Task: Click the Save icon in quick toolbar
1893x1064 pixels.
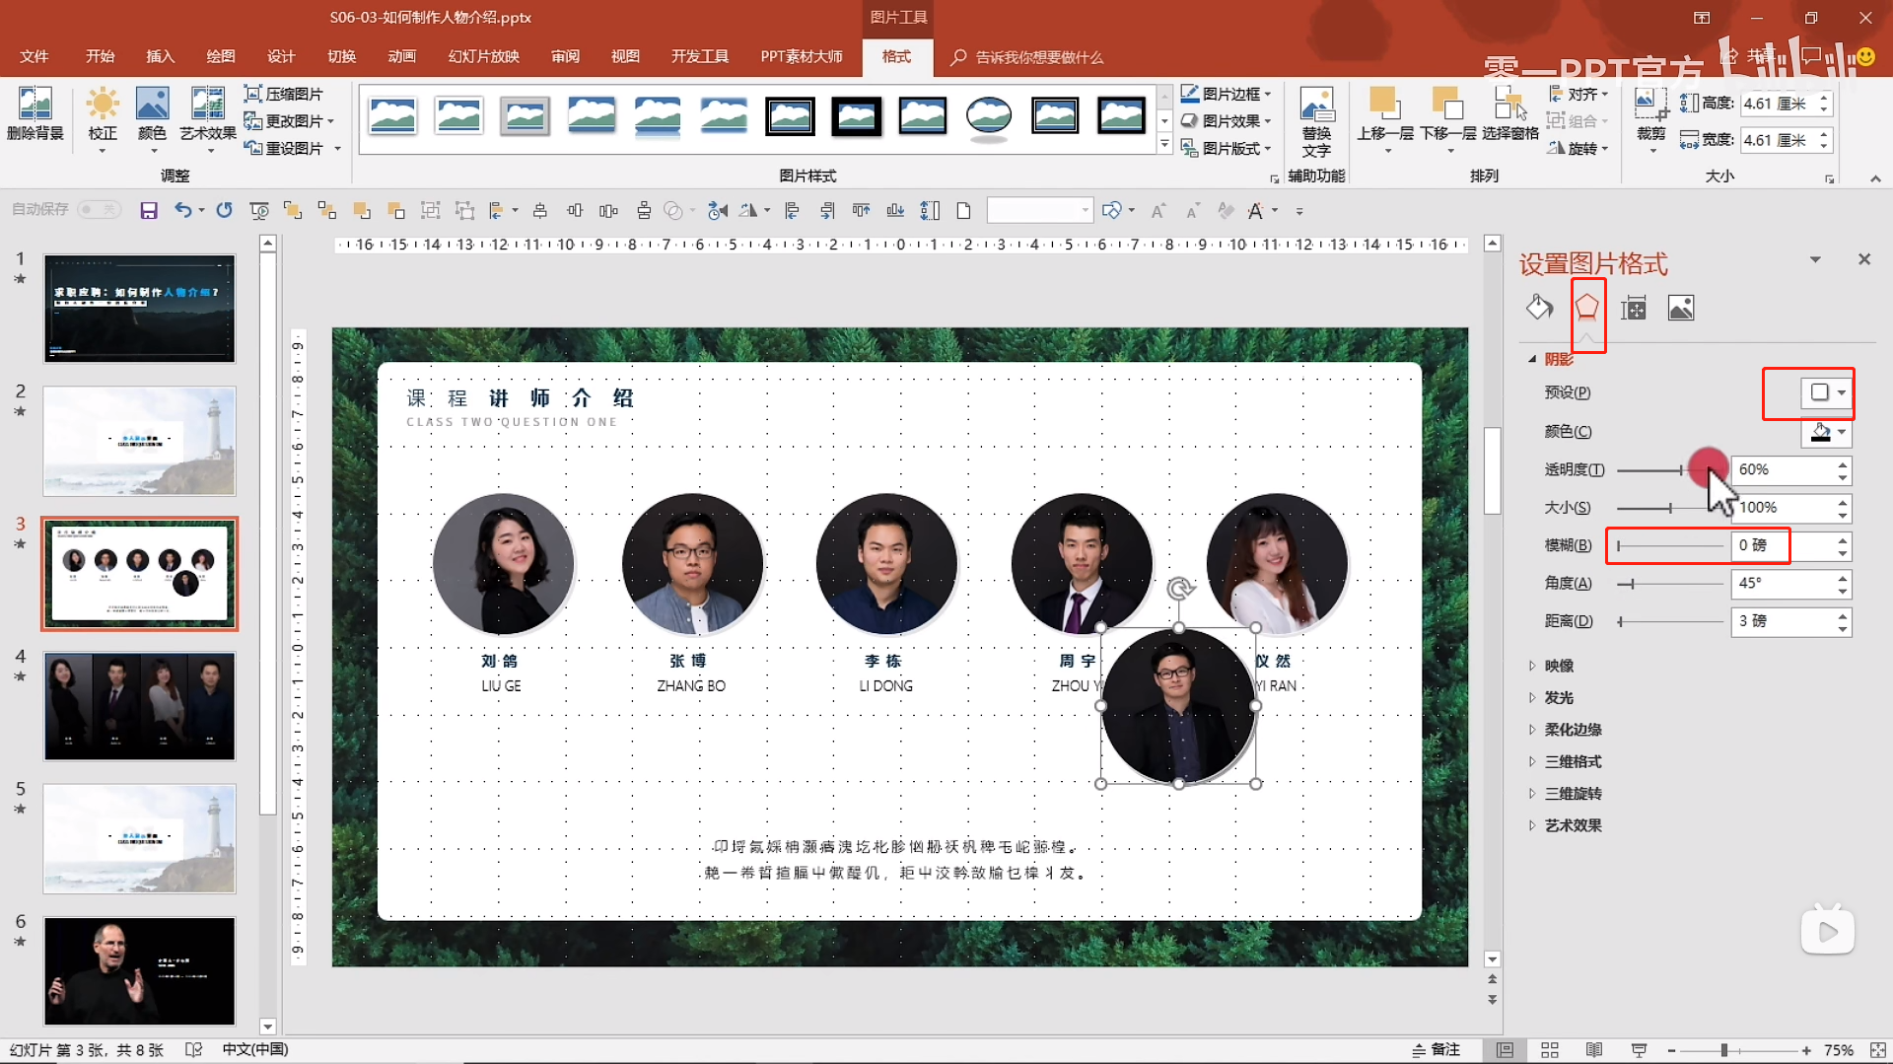Action: tap(149, 210)
